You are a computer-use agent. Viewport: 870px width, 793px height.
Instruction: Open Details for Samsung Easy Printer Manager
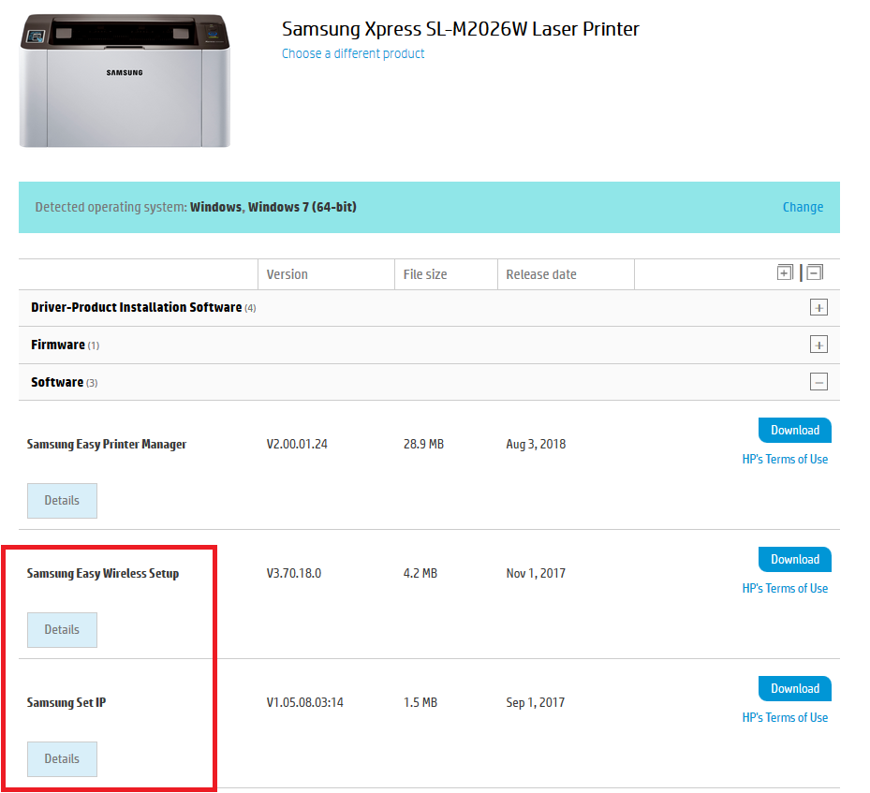pos(62,501)
